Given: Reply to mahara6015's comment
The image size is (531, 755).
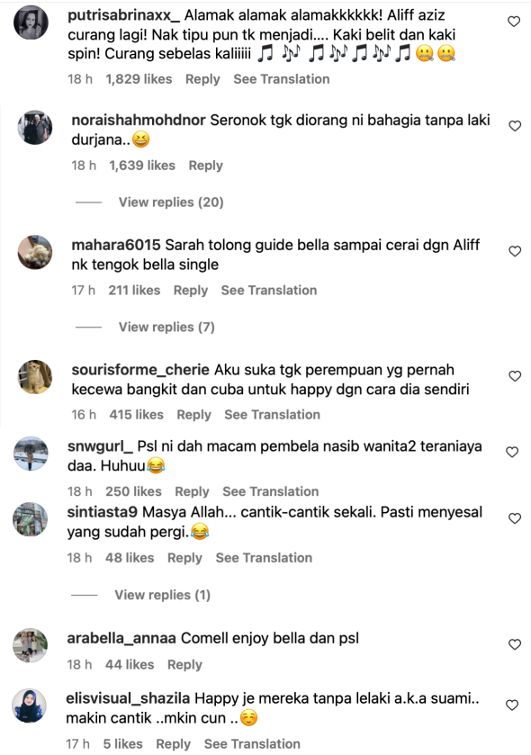Looking at the screenshot, I should pos(191,291).
